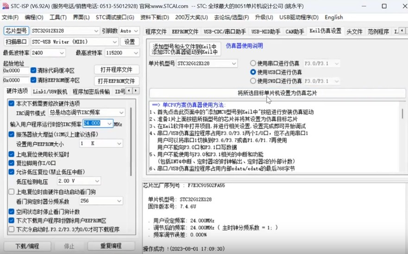Enable 下次冷启动时P3.2/P3.3为0/0才可下载程序
Viewport: 408px width, 254px height.
pyautogui.click(x=12, y=229)
